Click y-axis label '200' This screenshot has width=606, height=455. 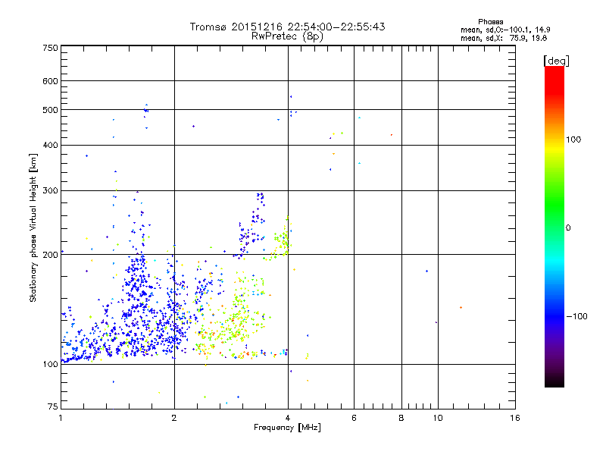50,255
